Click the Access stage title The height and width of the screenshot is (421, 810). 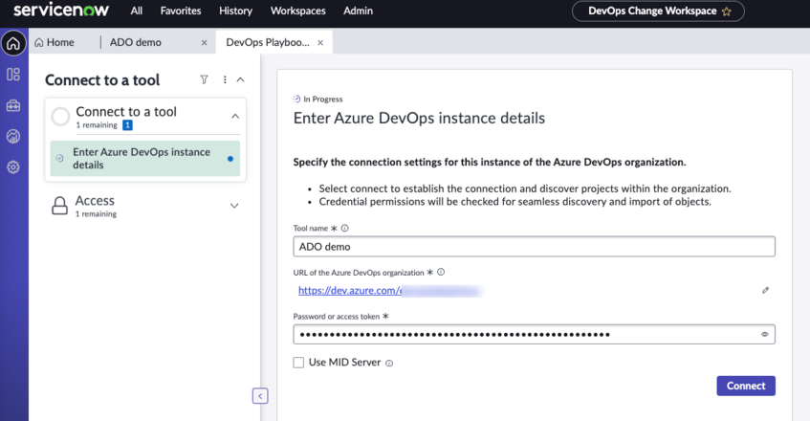pos(95,200)
